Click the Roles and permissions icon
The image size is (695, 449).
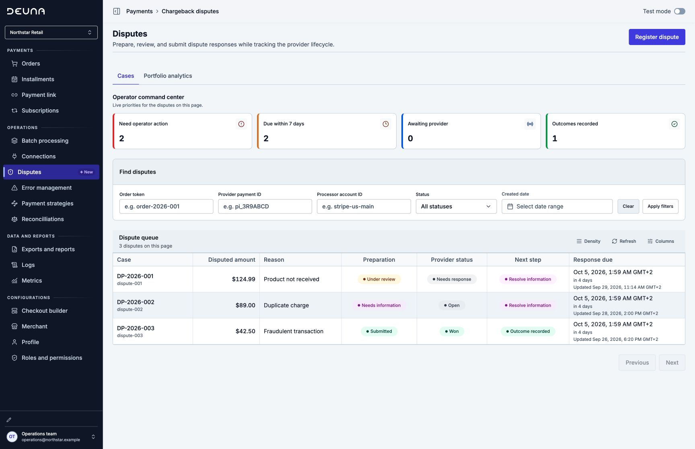click(14, 358)
